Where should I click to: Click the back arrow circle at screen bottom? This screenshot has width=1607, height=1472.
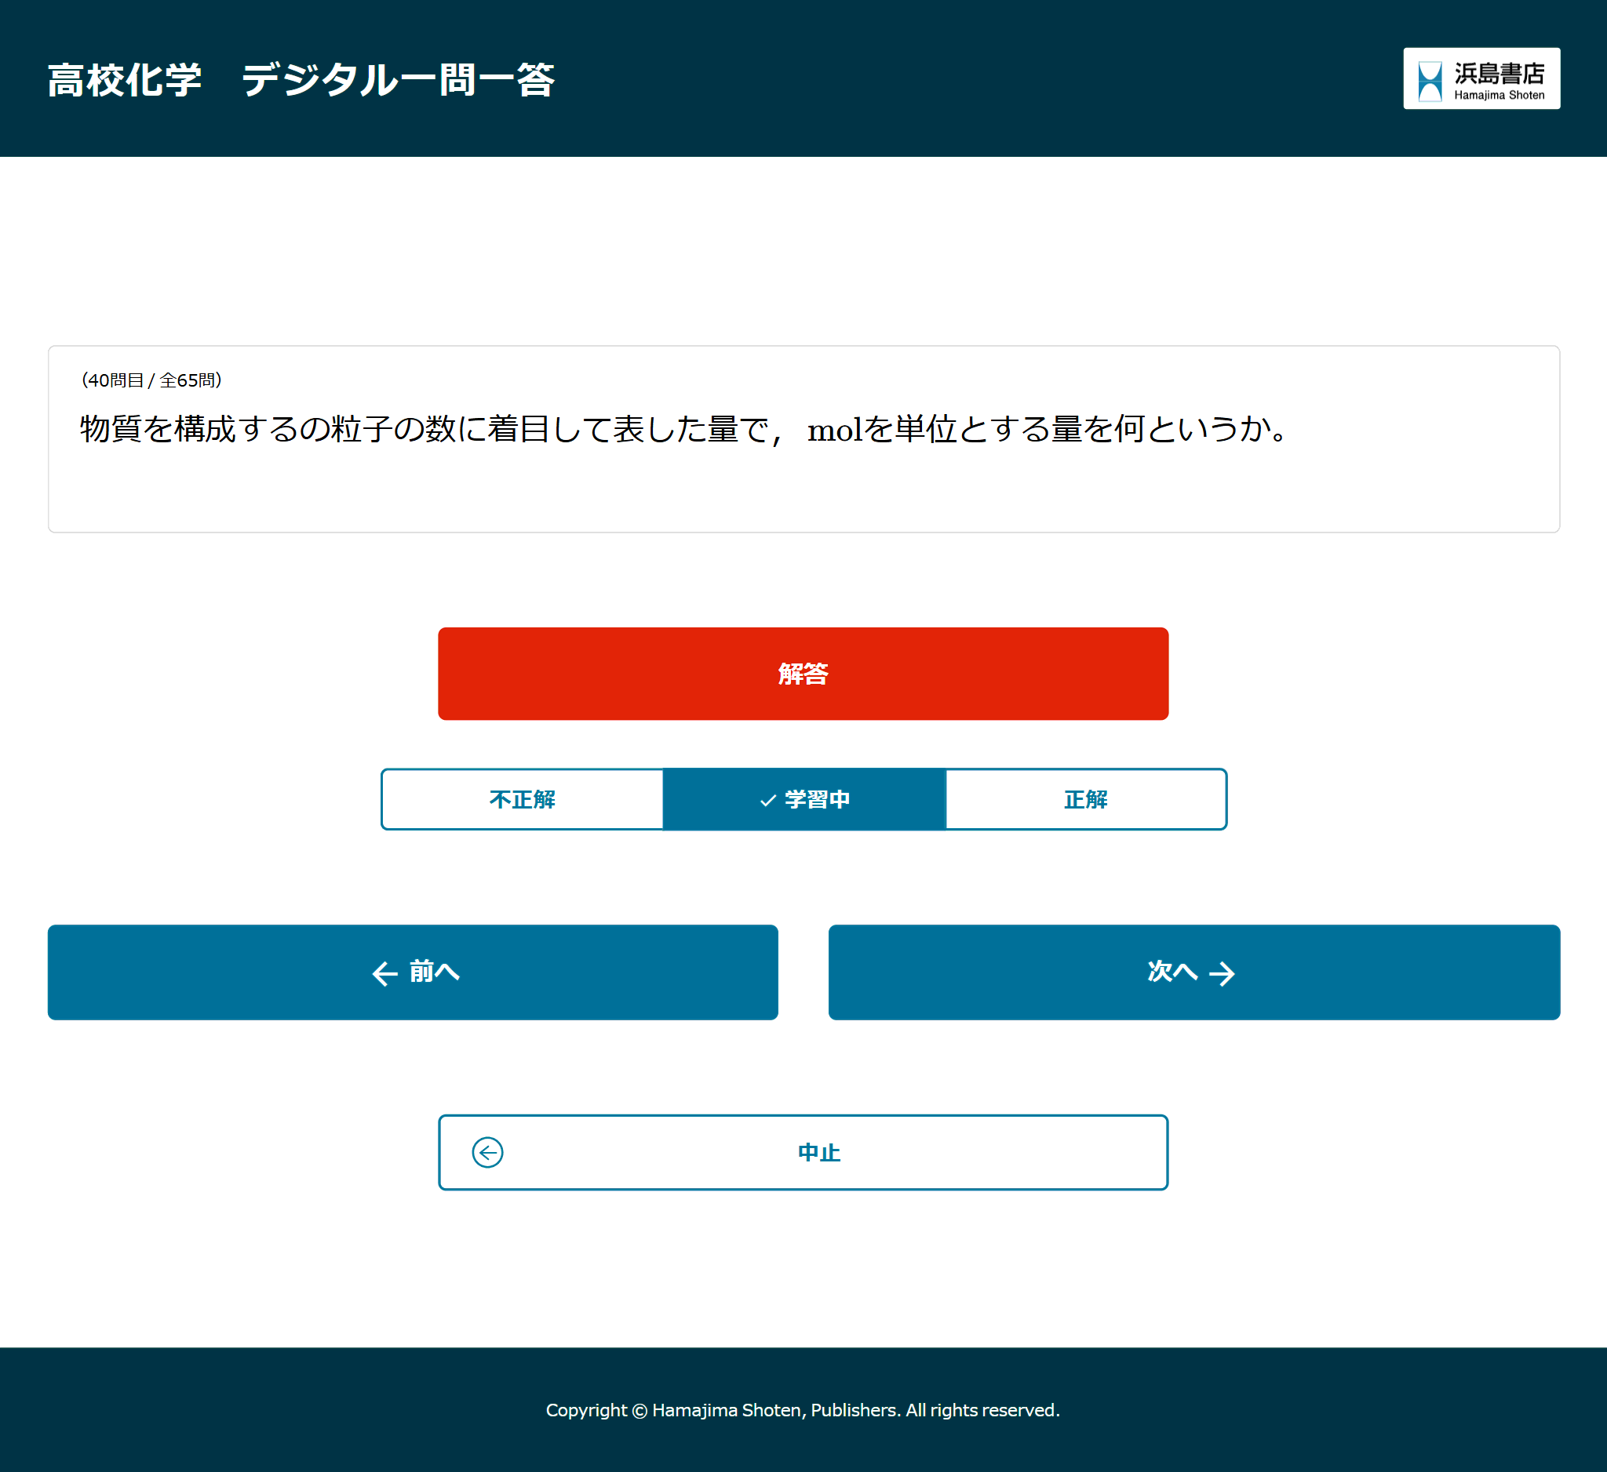tap(487, 1152)
